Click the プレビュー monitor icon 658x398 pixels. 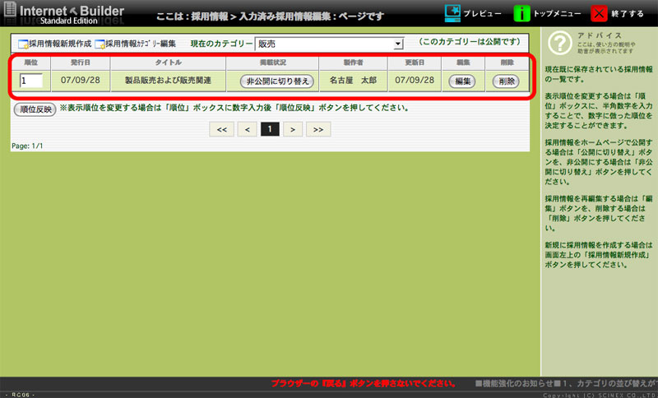click(x=453, y=14)
